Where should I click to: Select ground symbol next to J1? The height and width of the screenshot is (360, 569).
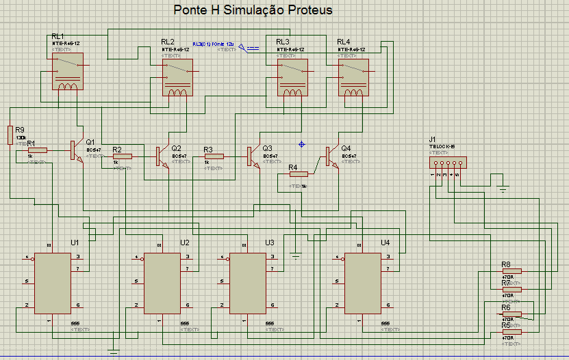pyautogui.click(x=503, y=189)
